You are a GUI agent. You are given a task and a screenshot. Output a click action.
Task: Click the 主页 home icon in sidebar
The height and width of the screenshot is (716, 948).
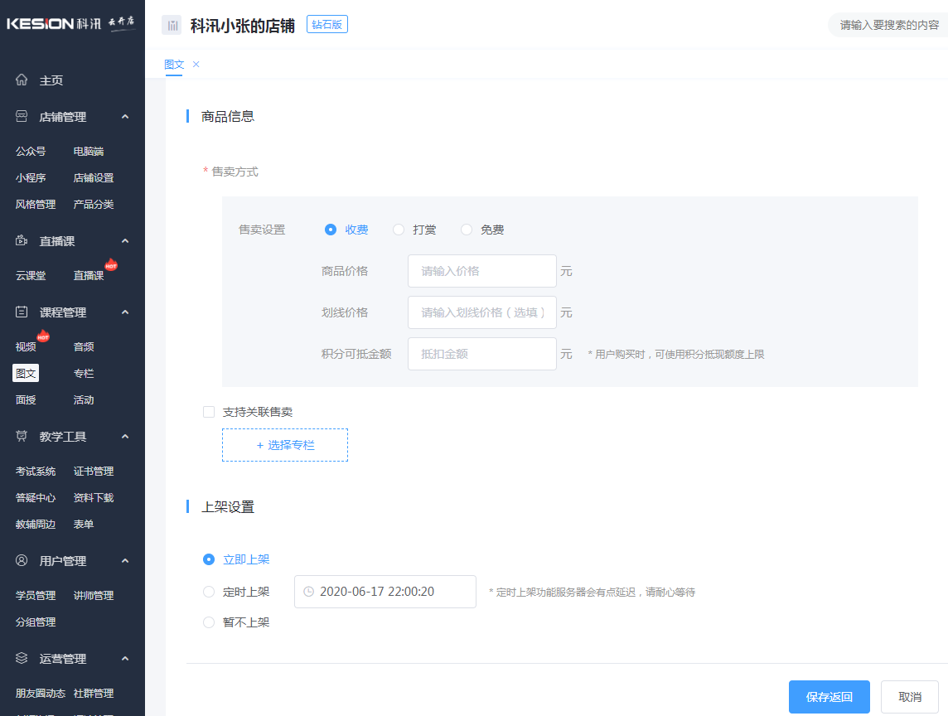tap(21, 80)
